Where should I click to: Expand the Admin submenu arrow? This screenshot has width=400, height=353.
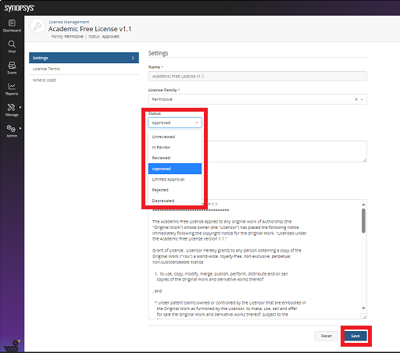tap(20, 128)
